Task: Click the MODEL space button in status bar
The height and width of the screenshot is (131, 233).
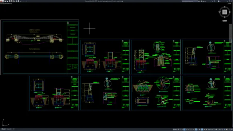Action: [x=175, y=130]
